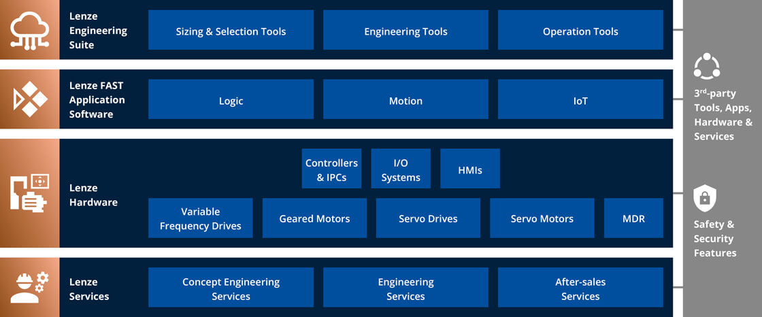Open Concept Engineering Services box
This screenshot has width=762, height=317.
(x=231, y=287)
